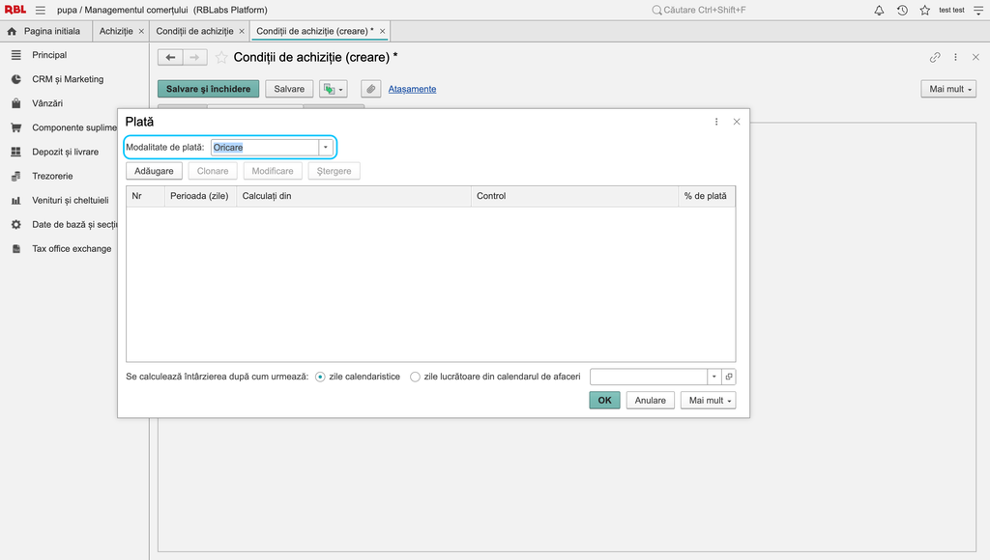
Task: Select zile lucrătoare din calendarul de afaceri
Action: [x=415, y=378]
